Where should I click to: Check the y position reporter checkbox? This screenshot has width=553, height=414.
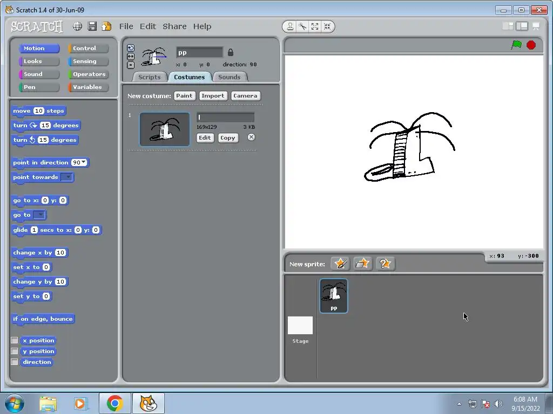(15, 351)
